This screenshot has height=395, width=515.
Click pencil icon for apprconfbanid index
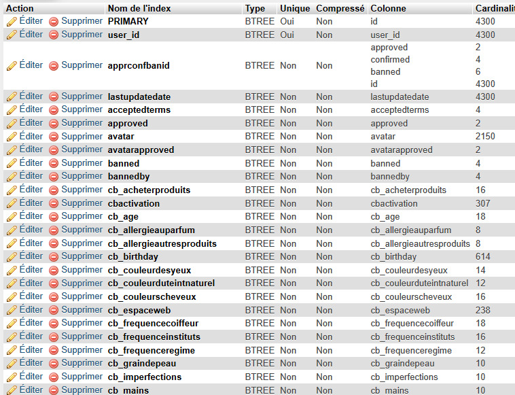[x=12, y=66]
